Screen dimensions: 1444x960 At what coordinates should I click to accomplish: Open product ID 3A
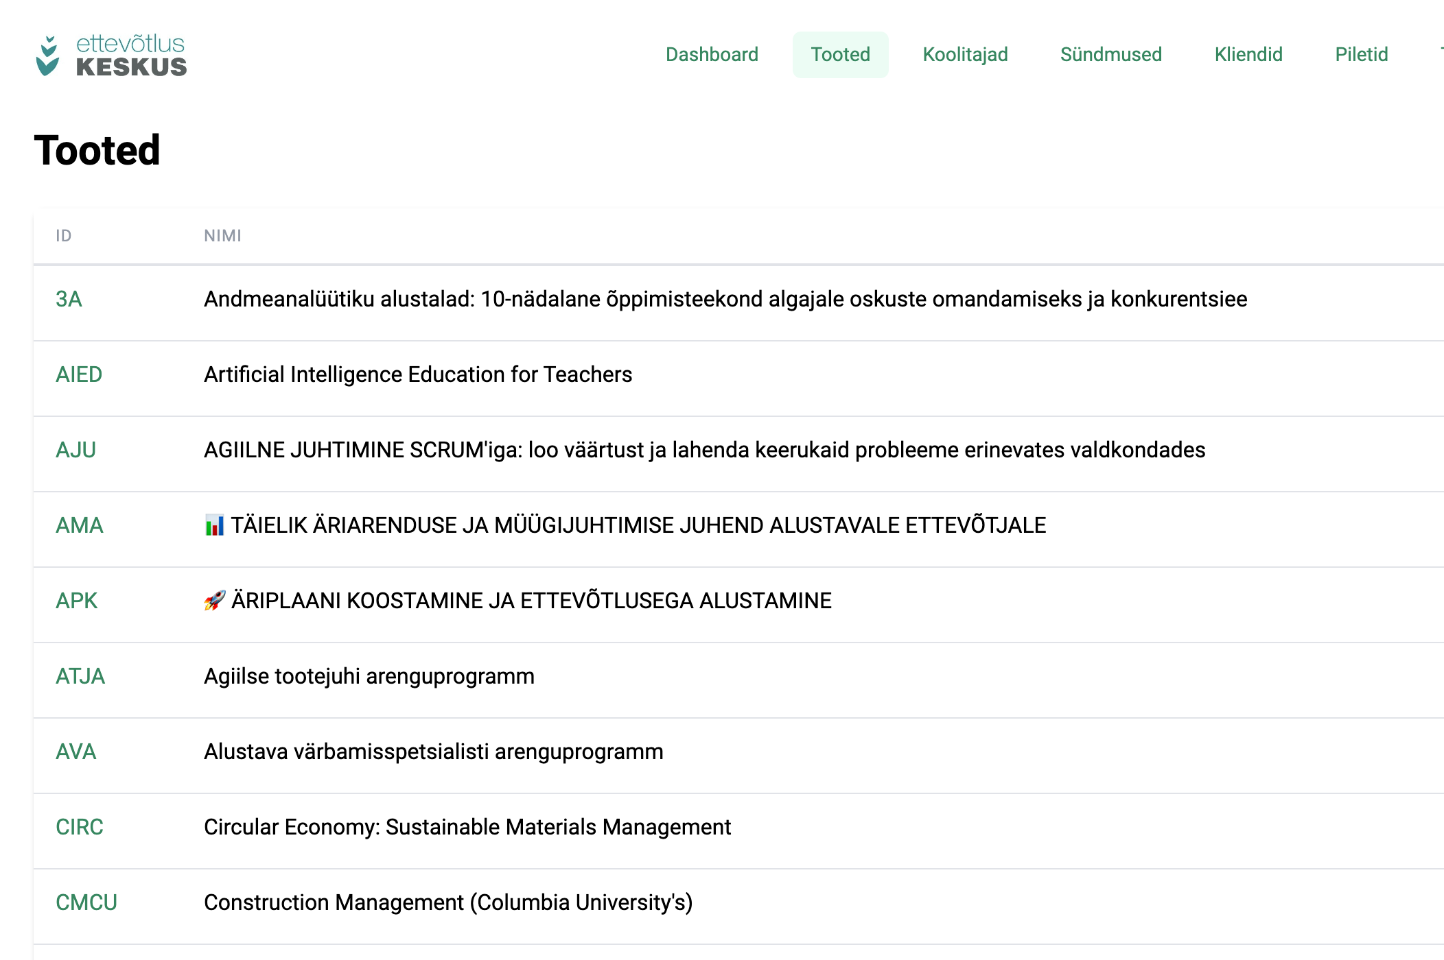click(69, 300)
